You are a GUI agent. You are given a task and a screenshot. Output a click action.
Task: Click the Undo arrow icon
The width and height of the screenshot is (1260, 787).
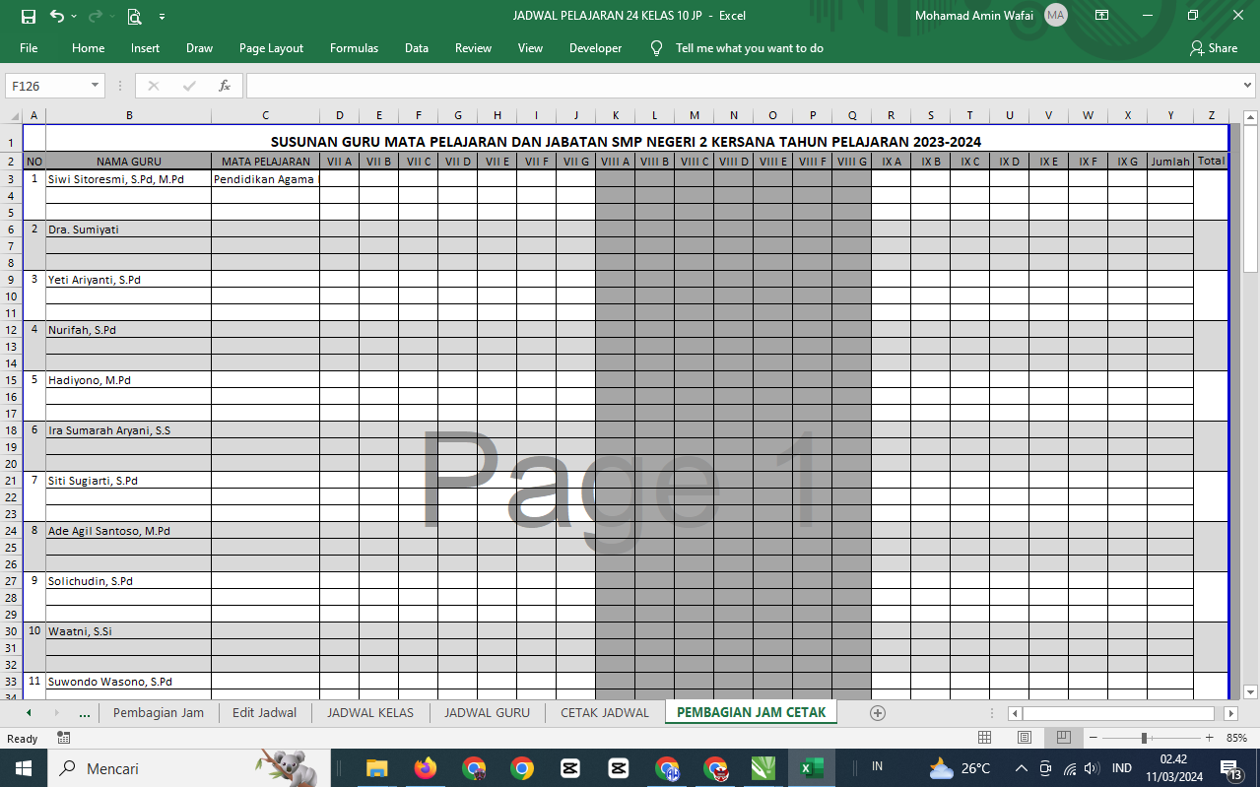[x=56, y=16]
